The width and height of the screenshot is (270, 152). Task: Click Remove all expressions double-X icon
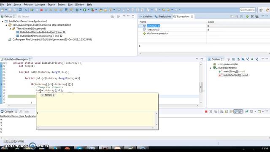click(257, 16)
